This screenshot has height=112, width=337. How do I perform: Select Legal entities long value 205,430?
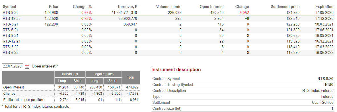[96, 87]
